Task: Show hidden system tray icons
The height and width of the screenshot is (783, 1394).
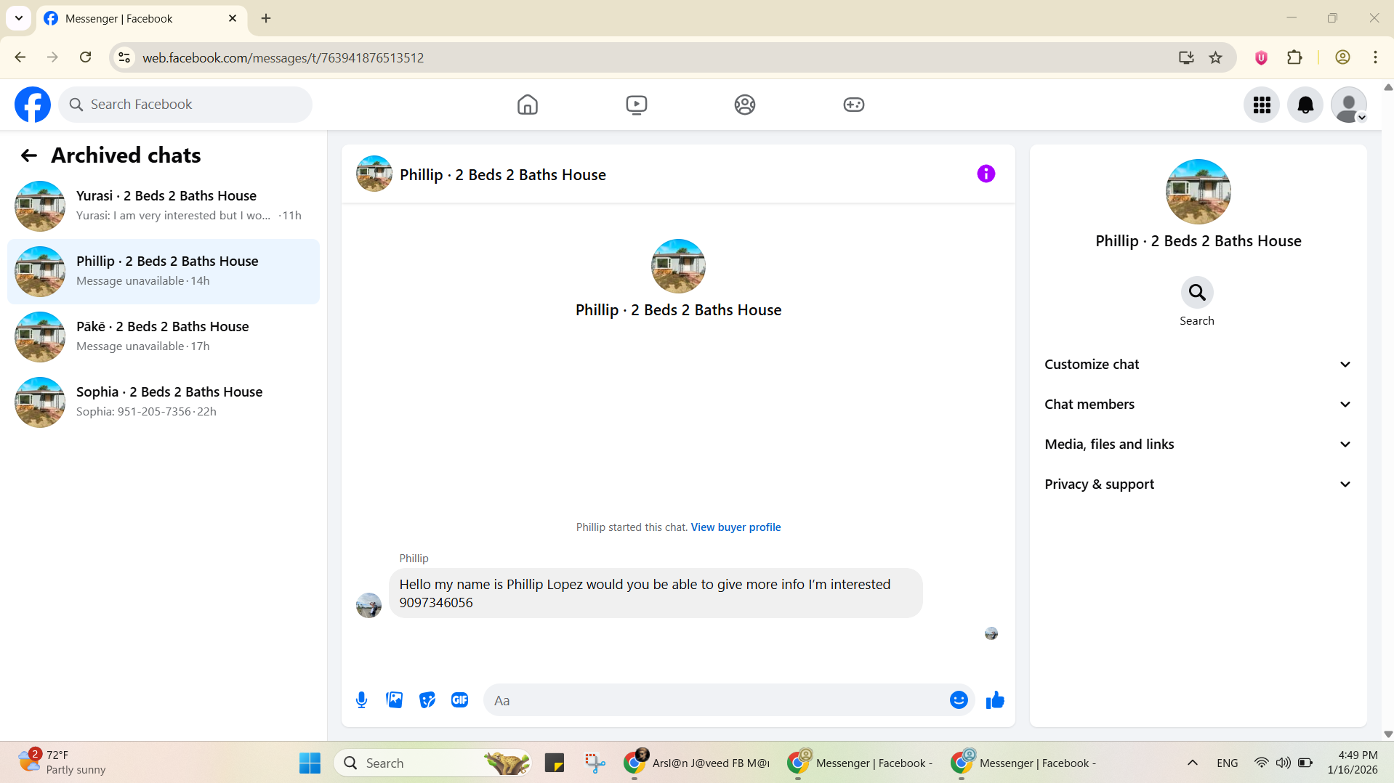Action: click(1193, 763)
